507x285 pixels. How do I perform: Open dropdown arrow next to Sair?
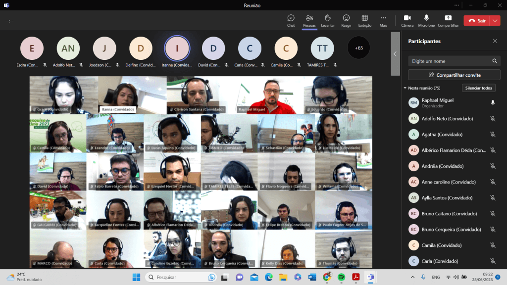[495, 21]
